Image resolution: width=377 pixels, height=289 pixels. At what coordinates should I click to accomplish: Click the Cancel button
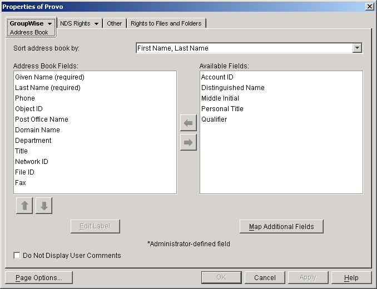(265, 278)
